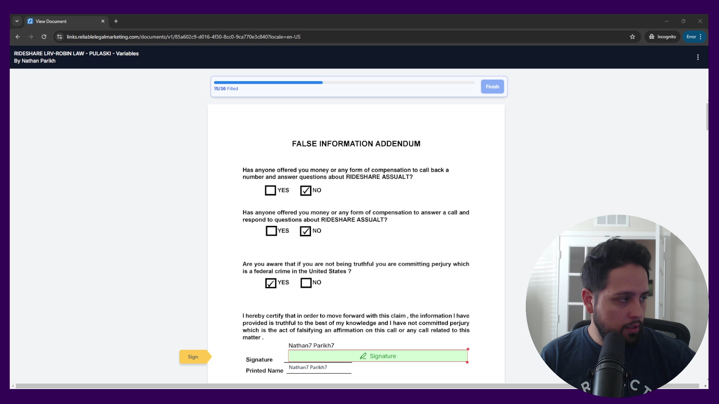
Task: Click the site information icon in address bar
Action: (59, 37)
